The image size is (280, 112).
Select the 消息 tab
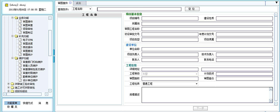pos(43,103)
